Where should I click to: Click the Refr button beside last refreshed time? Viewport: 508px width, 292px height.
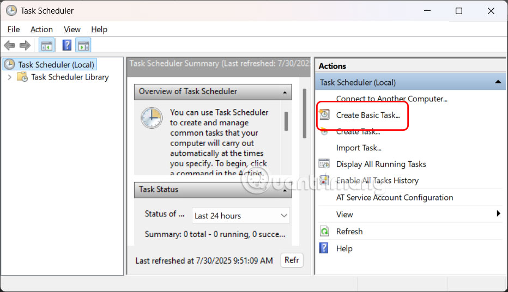(x=292, y=260)
